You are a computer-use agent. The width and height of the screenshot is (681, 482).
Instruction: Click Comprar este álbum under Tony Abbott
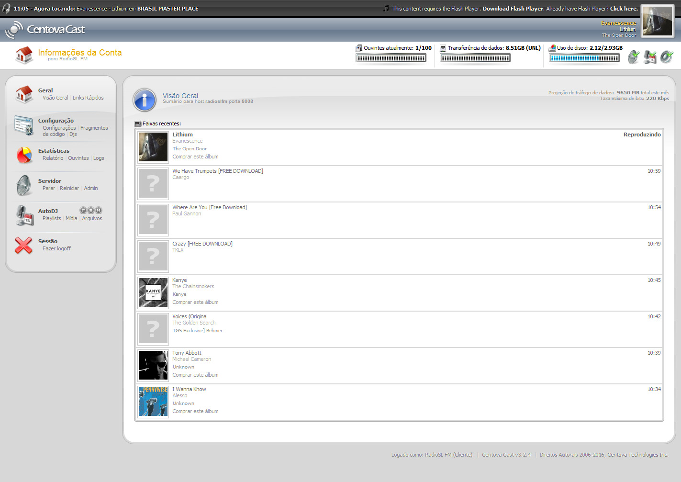195,375
